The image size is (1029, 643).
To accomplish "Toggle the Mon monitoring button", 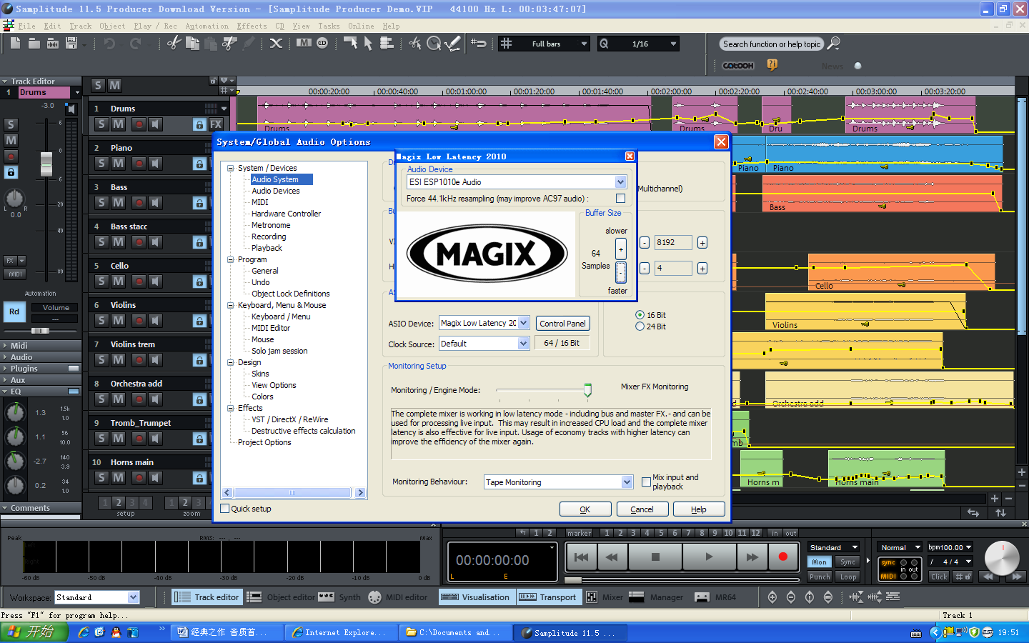I will (x=820, y=562).
